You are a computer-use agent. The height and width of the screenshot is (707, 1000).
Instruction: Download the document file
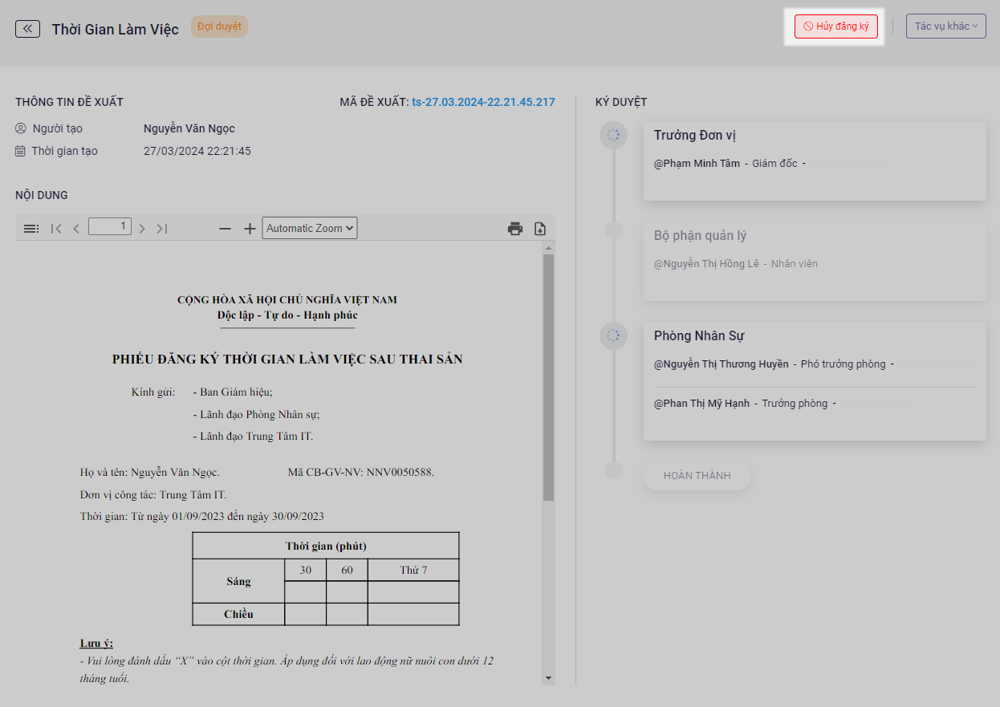[x=540, y=229]
